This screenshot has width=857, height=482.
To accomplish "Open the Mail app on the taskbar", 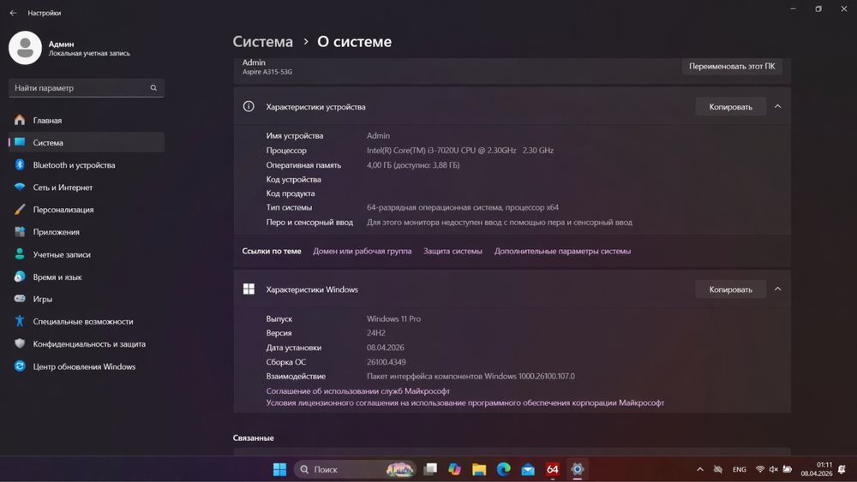I will [x=528, y=469].
